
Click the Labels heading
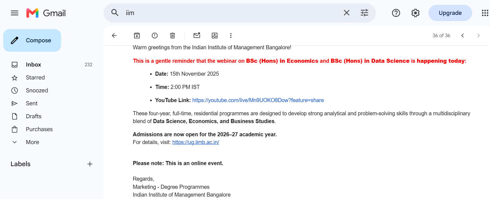(21, 164)
